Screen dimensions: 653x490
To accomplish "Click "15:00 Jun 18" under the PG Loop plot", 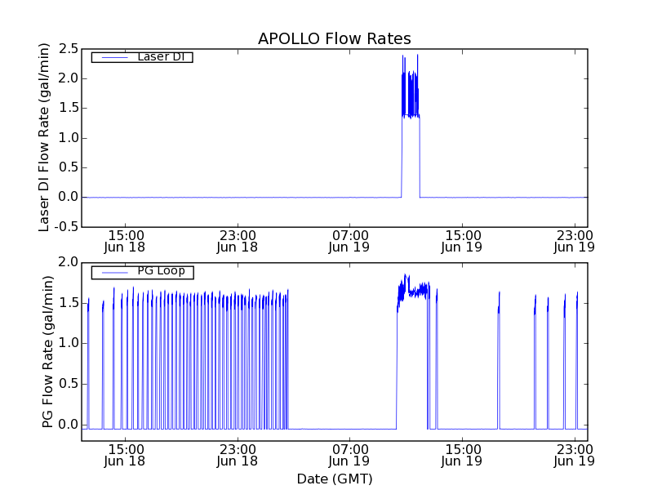I will (125, 455).
